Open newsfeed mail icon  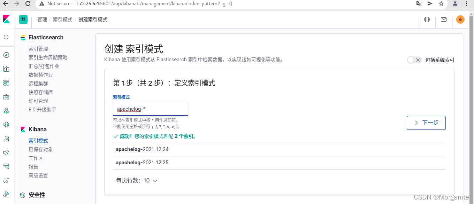point(444,19)
